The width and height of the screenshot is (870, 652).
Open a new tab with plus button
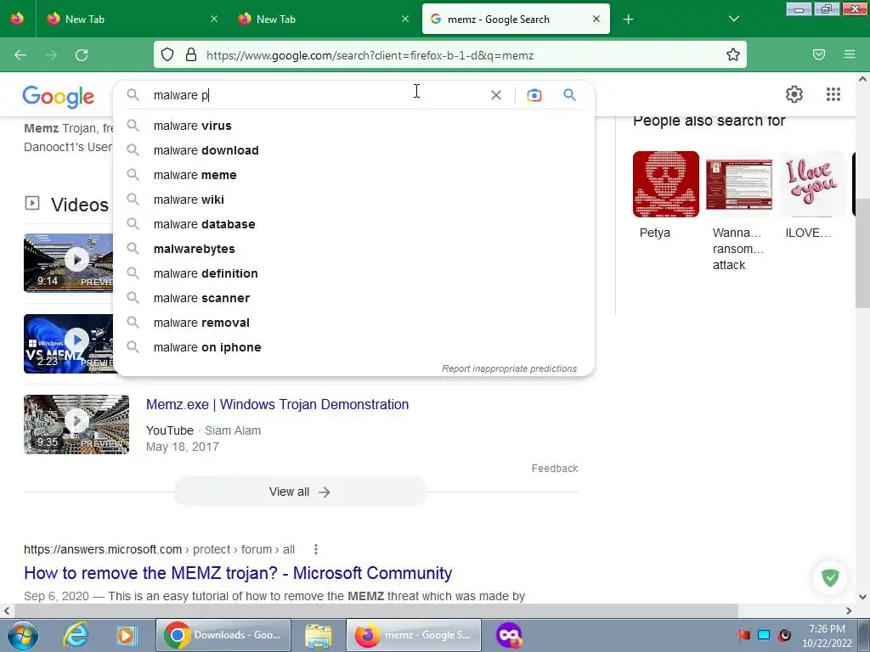tap(628, 20)
